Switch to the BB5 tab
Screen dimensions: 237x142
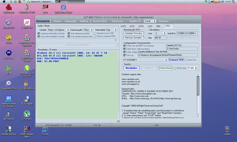coord(158,26)
